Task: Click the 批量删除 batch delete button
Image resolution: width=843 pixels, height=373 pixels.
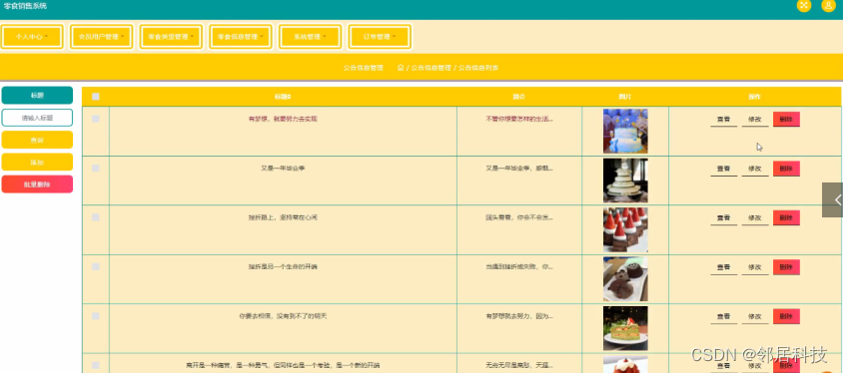Action: point(37,185)
